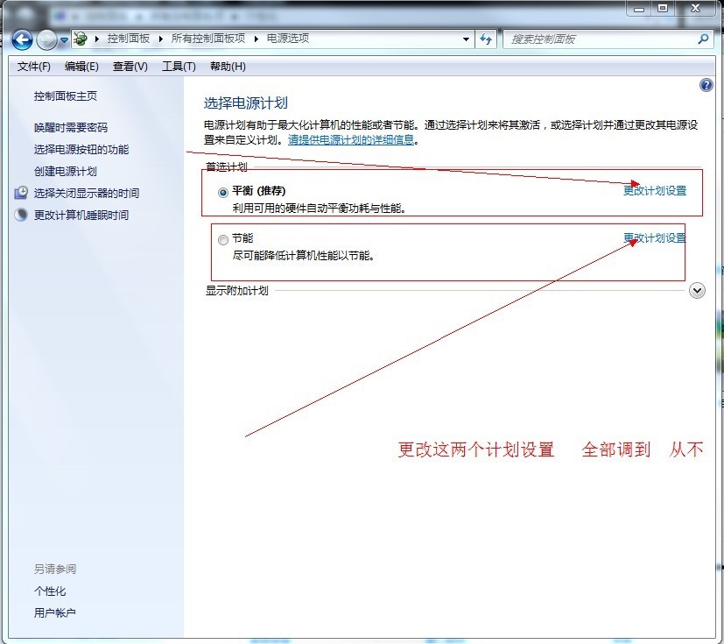
Task: Open the 查看(V) menu
Action: click(x=130, y=67)
